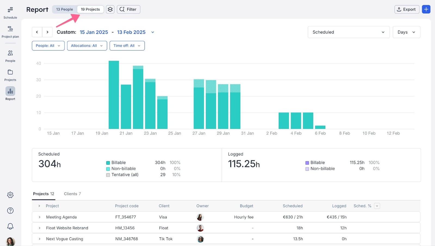Click the Export button
The image size is (435, 246).
point(406,9)
